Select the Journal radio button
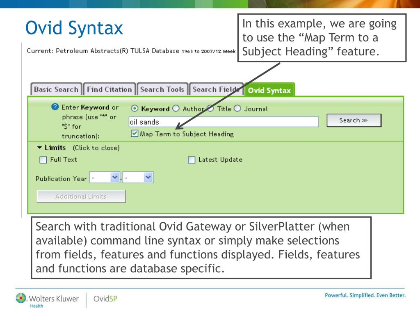This screenshot has width=420, height=315. pyautogui.click(x=237, y=108)
